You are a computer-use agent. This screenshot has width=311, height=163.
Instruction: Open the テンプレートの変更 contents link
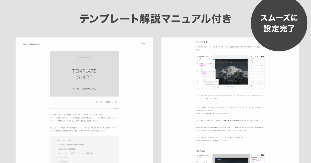tap(62, 157)
